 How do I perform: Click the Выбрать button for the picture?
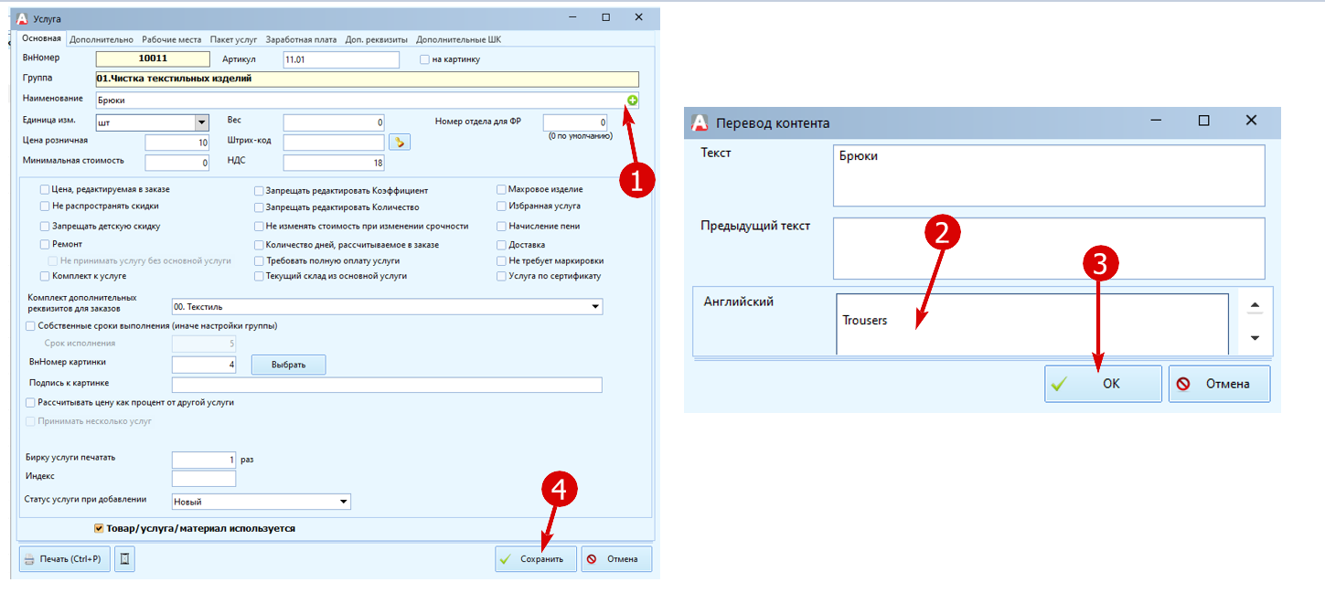[289, 365]
